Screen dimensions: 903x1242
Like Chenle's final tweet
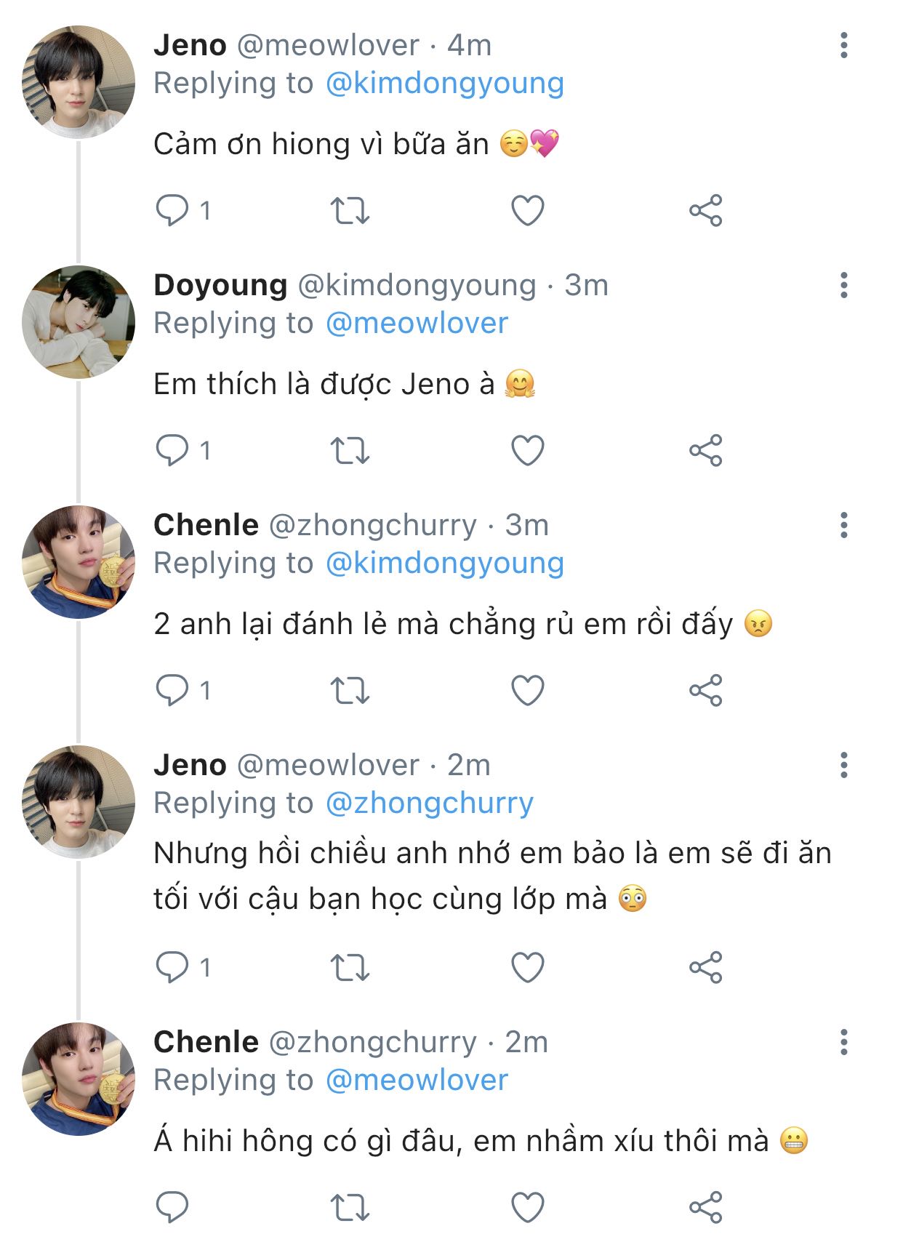coord(528,1208)
